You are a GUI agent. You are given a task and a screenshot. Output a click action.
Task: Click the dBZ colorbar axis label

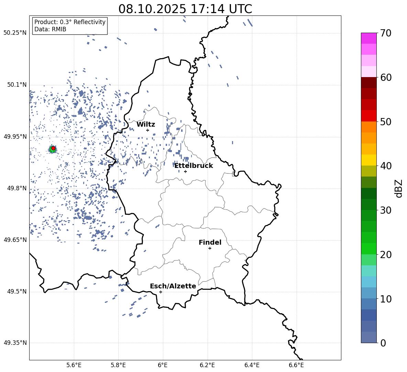(x=398, y=188)
